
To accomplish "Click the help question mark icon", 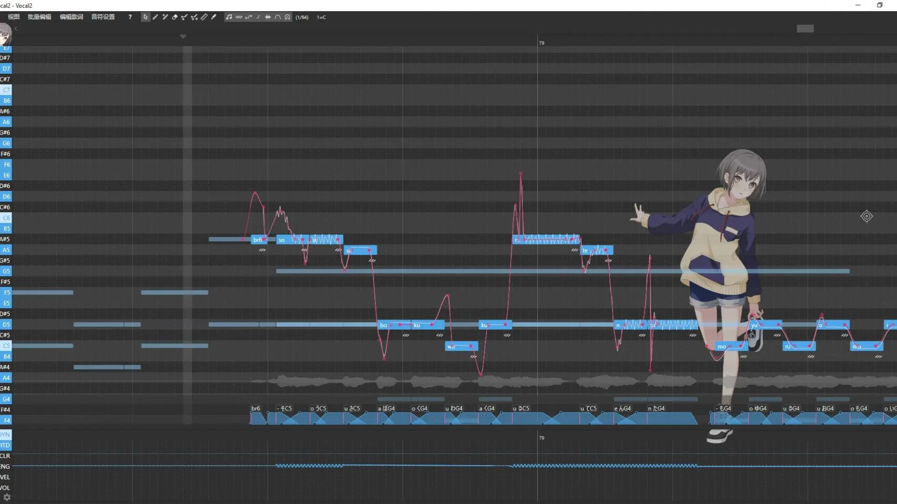I will [x=130, y=17].
